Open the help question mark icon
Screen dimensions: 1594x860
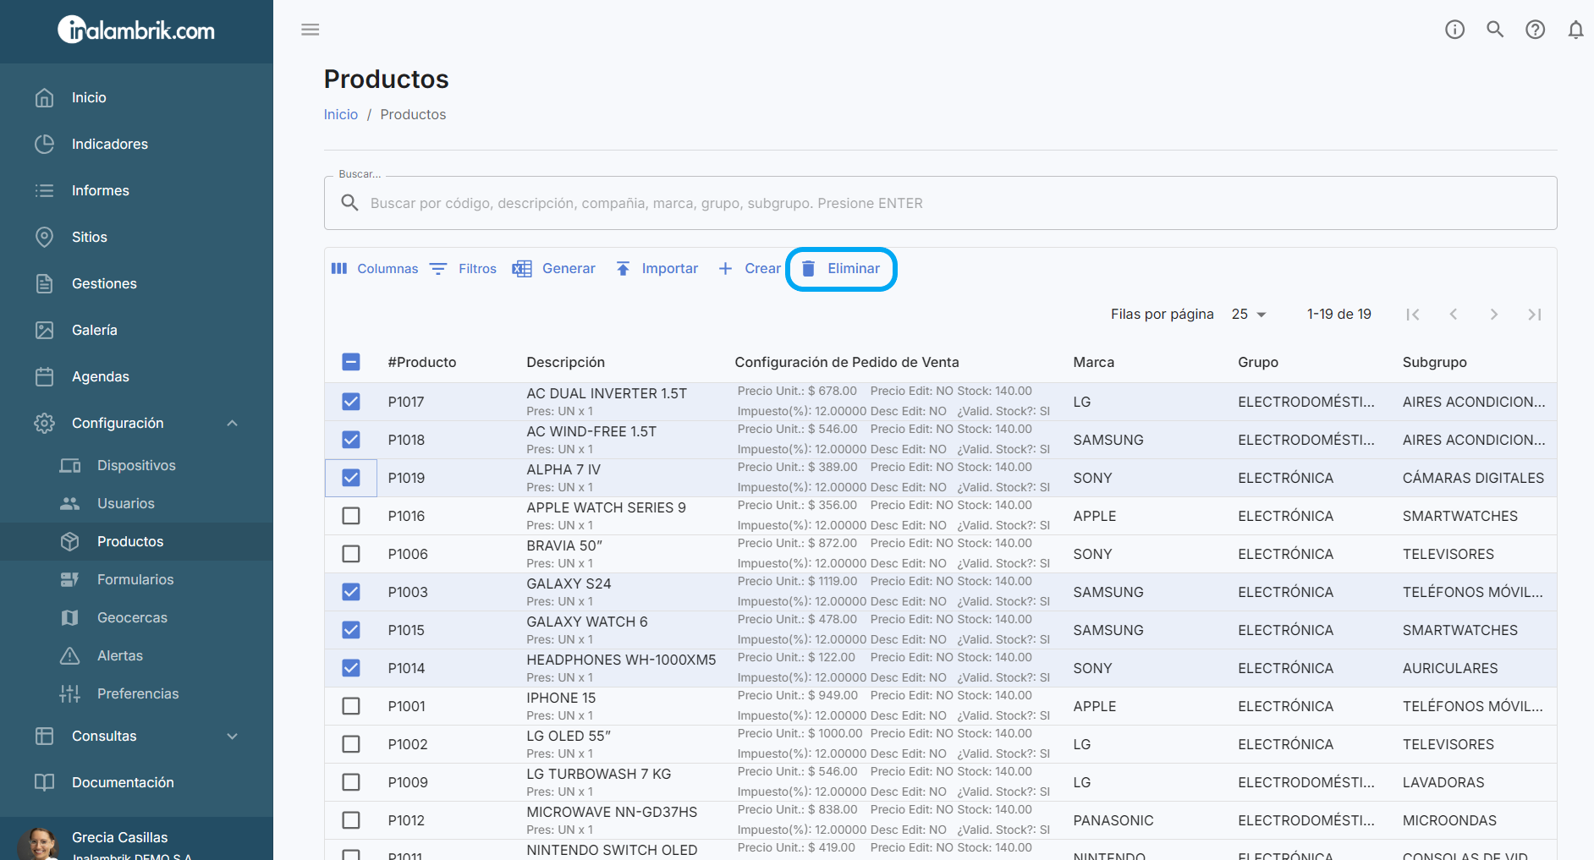point(1535,30)
